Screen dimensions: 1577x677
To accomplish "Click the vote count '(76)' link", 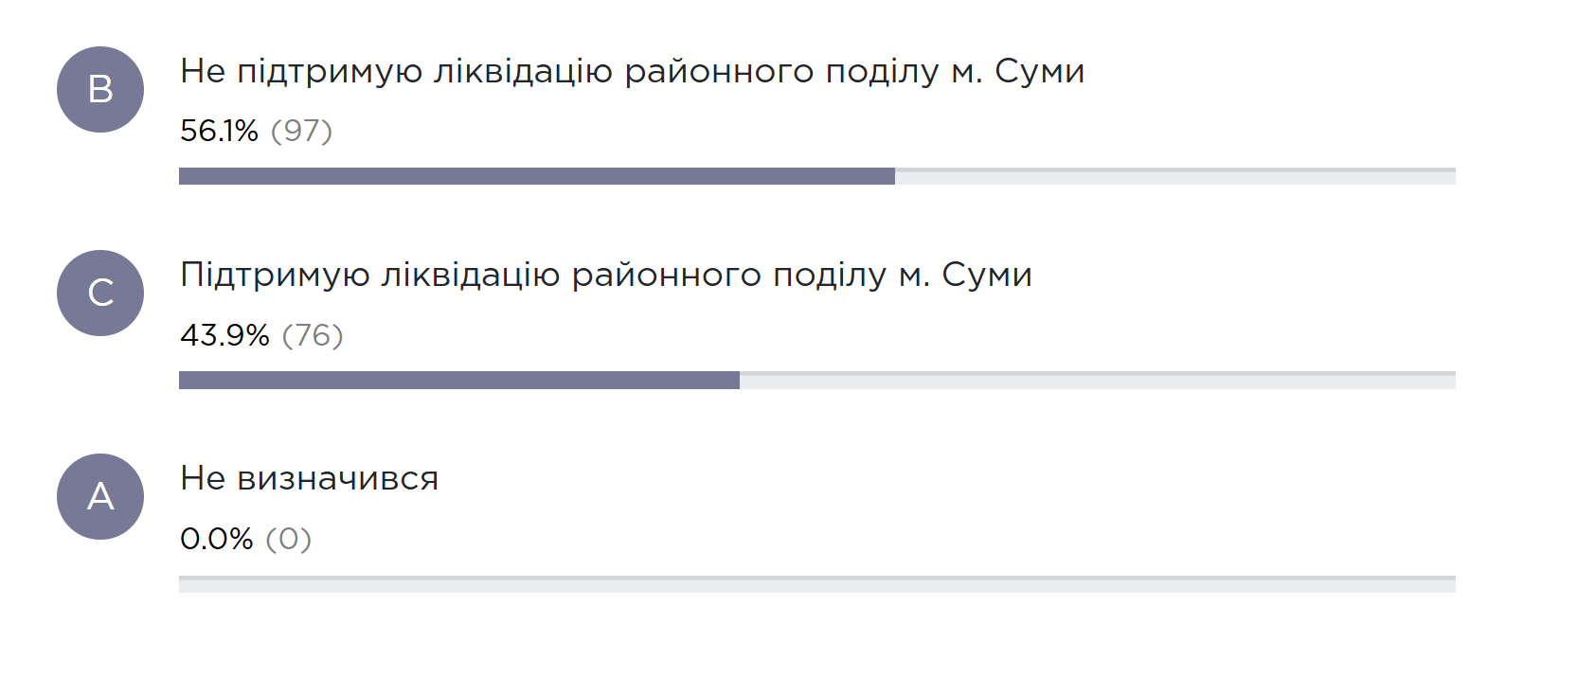I will click(314, 334).
